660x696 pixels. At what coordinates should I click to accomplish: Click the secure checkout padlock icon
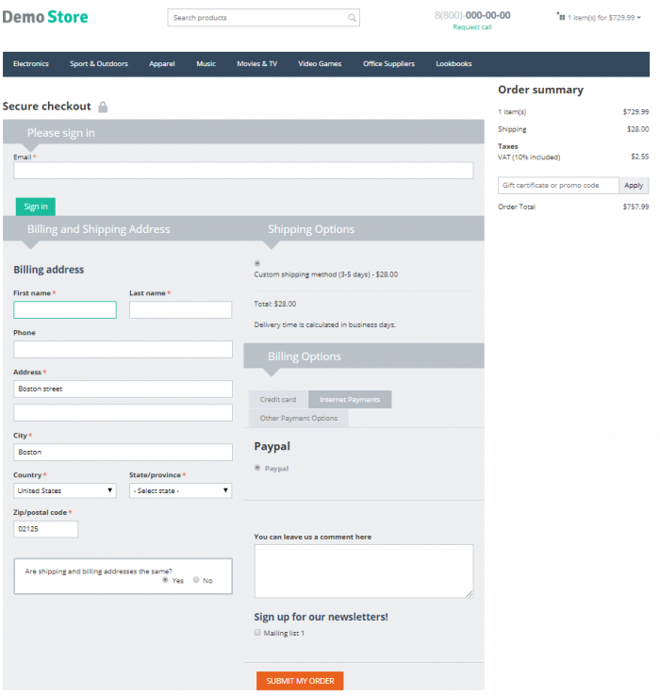click(103, 107)
